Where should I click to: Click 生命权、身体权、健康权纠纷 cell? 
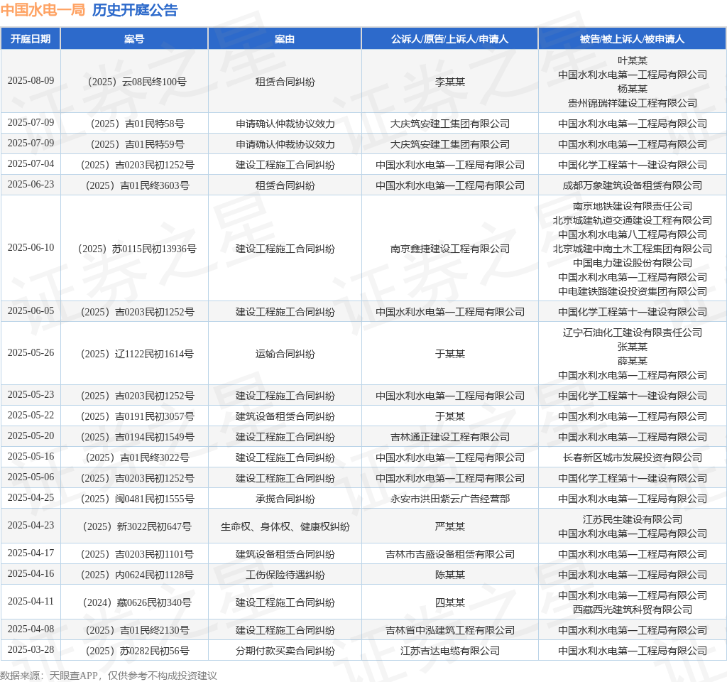pyautogui.click(x=285, y=527)
